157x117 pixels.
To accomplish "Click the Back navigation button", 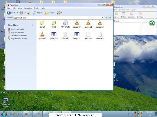I will point(11,13).
